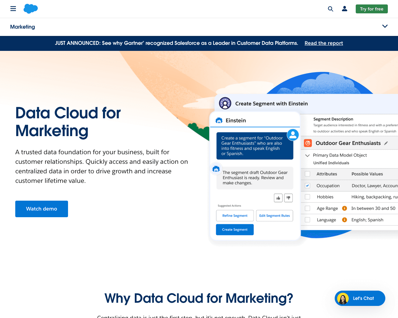Open the Read the report link
The width and height of the screenshot is (398, 318).
pos(324,43)
